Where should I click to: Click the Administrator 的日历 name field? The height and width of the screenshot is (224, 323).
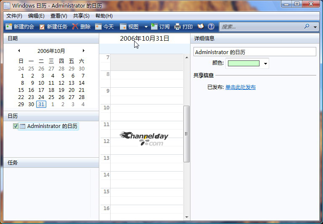[254, 52]
